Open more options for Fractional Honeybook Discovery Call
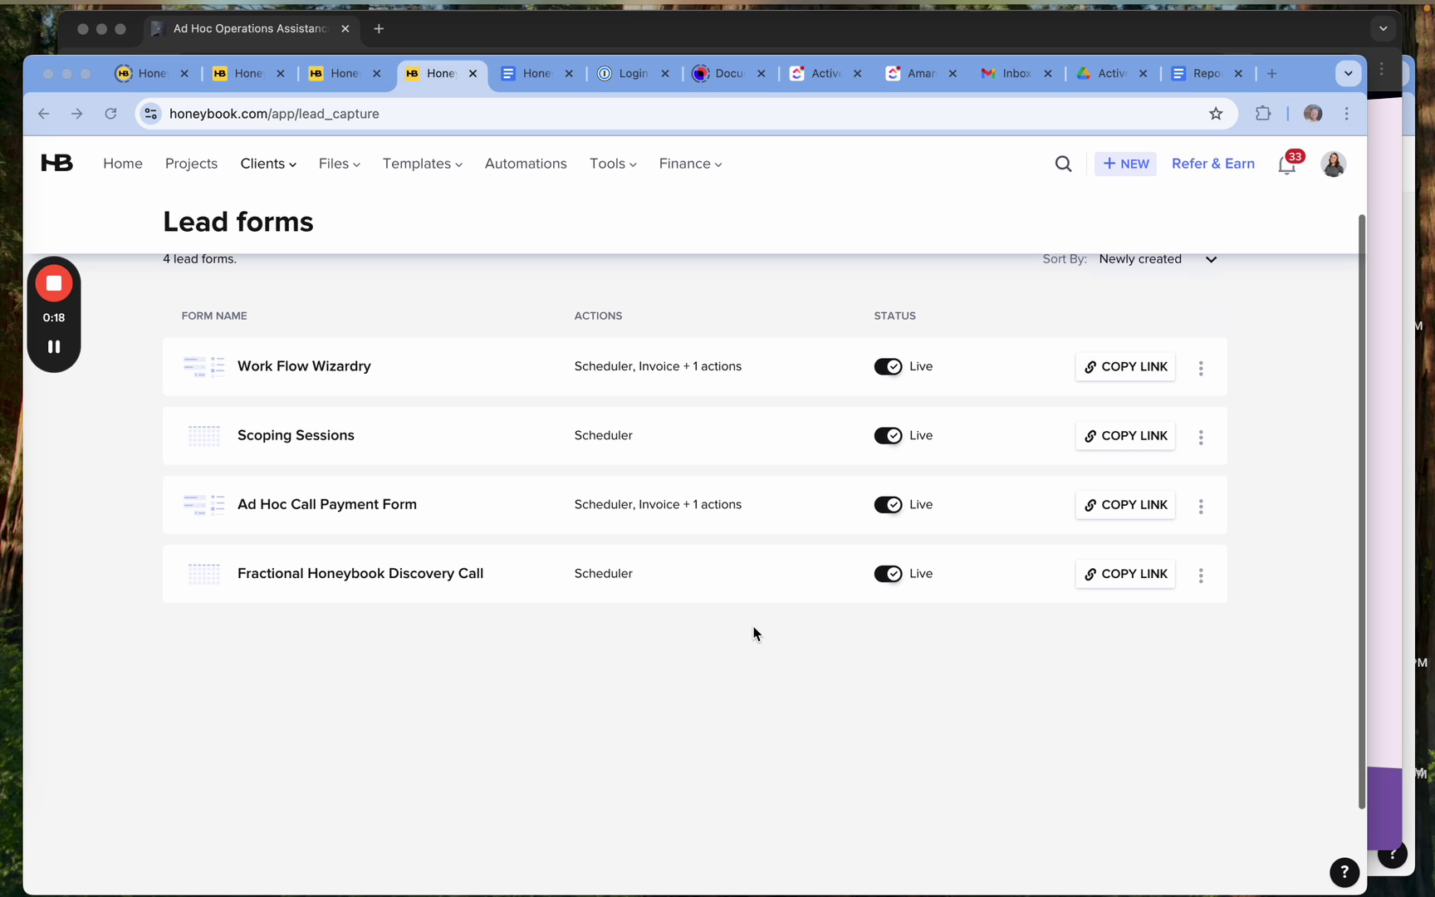 1201,575
